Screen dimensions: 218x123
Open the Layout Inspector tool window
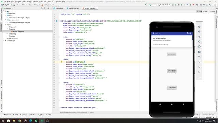[x=208, y=115]
